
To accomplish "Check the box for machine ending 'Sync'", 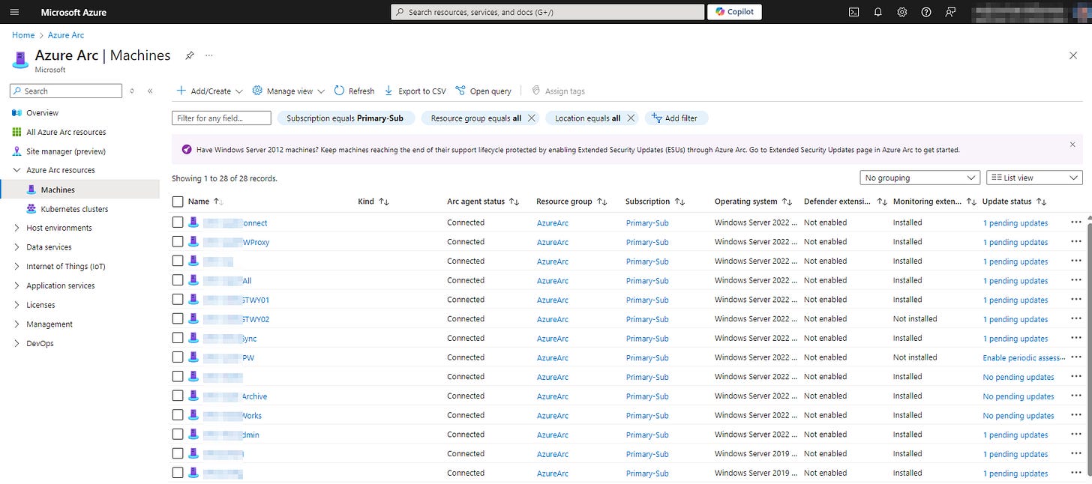I will 178,339.
